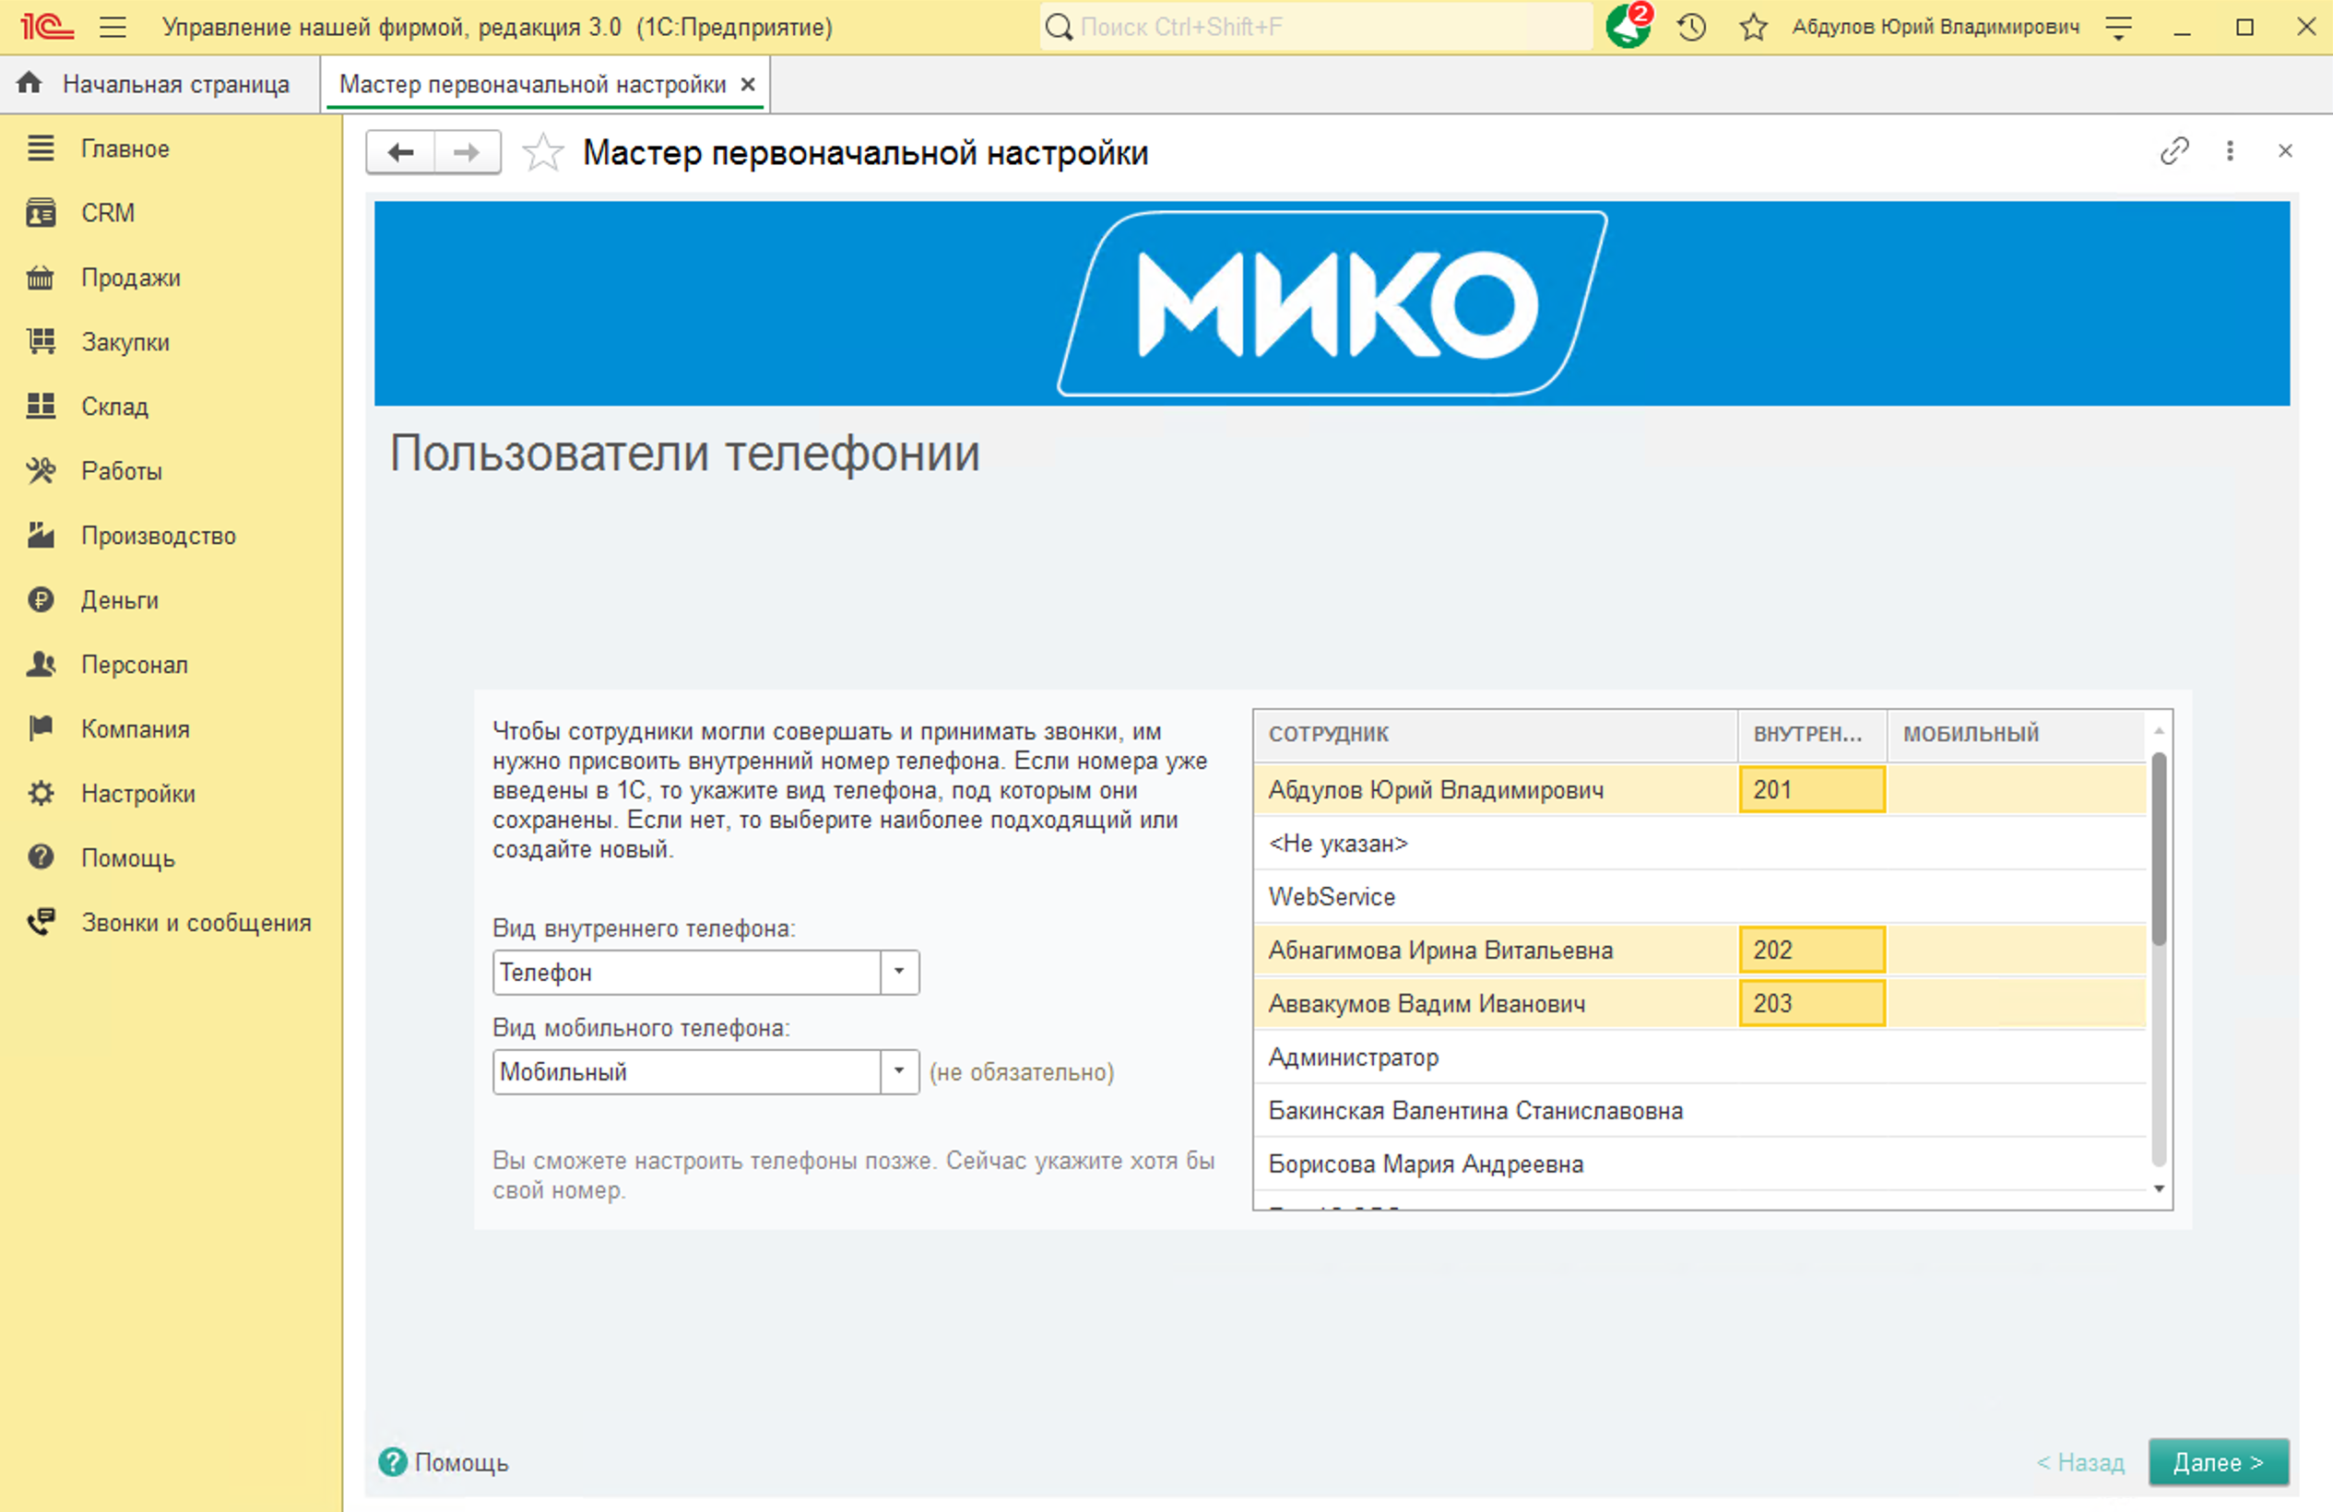Click the Далее button
The width and height of the screenshot is (2333, 1512).
[x=2220, y=1462]
